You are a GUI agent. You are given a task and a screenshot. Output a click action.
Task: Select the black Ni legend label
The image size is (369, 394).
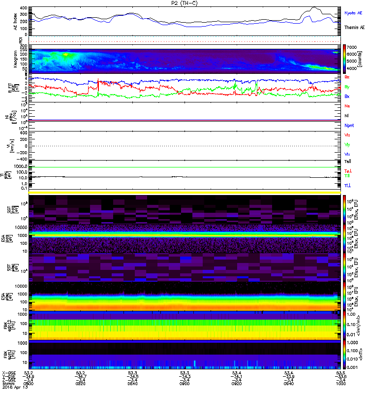(347, 116)
